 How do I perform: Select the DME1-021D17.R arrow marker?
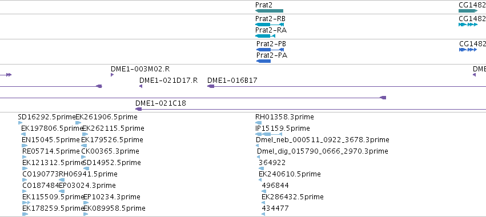[x=140, y=86]
